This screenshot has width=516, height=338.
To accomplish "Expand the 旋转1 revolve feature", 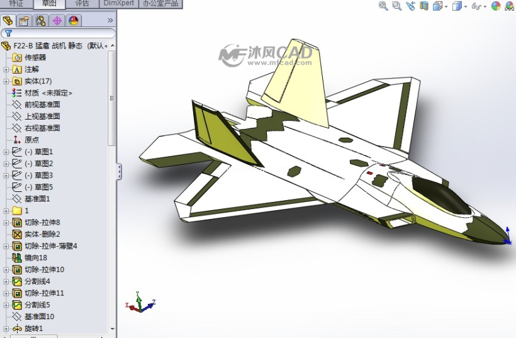I will coord(6,329).
